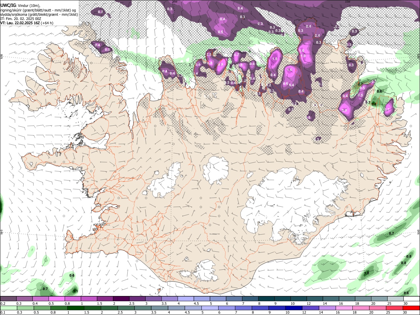This screenshot has height=315, width=420.
Task: Click the '(+64 h)' forecast offset text
Action: (x=47, y=23)
